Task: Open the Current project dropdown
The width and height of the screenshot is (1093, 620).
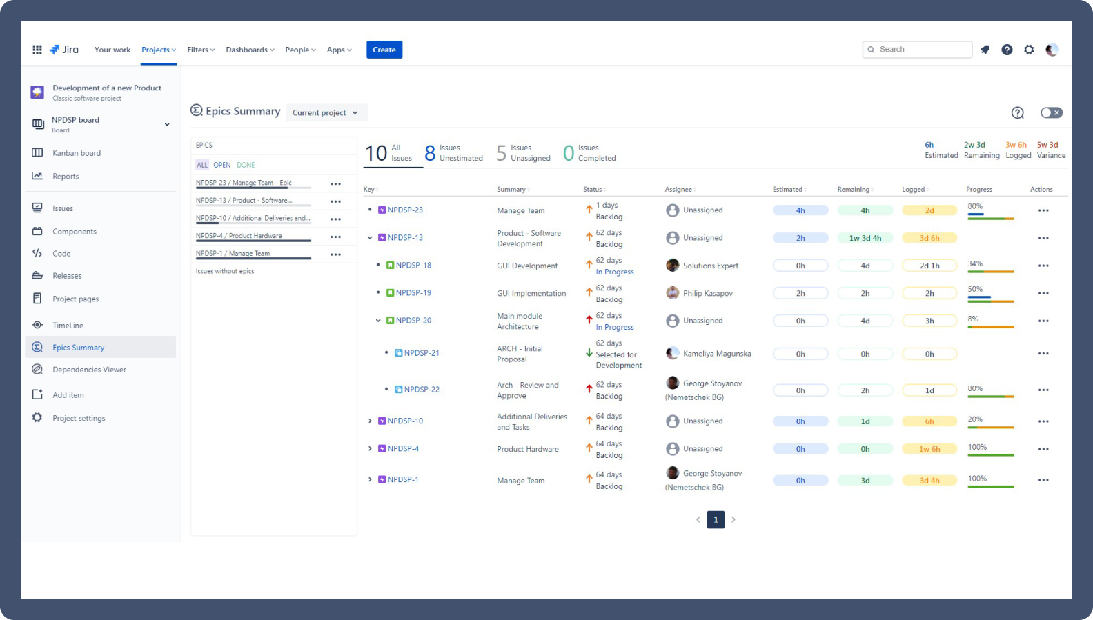Action: coord(326,113)
